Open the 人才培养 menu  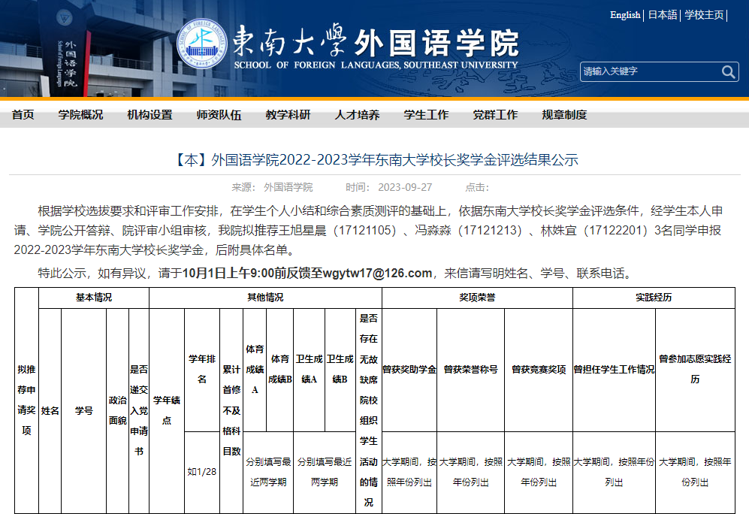click(x=358, y=115)
